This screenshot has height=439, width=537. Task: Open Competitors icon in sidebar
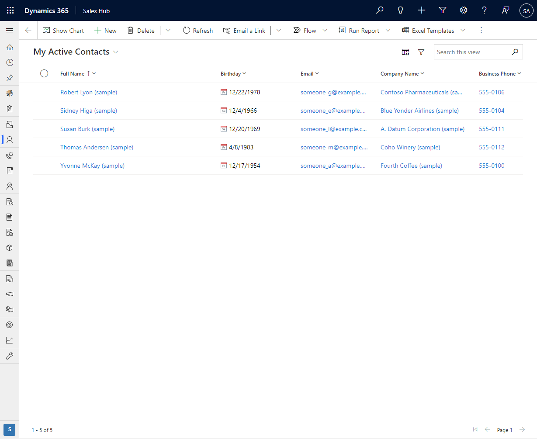(10, 186)
